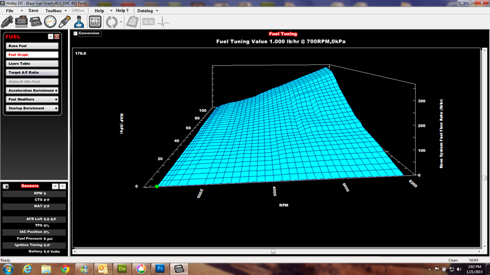Open the Toolbox menu
The height and width of the screenshot is (275, 490).
pyautogui.click(x=53, y=11)
